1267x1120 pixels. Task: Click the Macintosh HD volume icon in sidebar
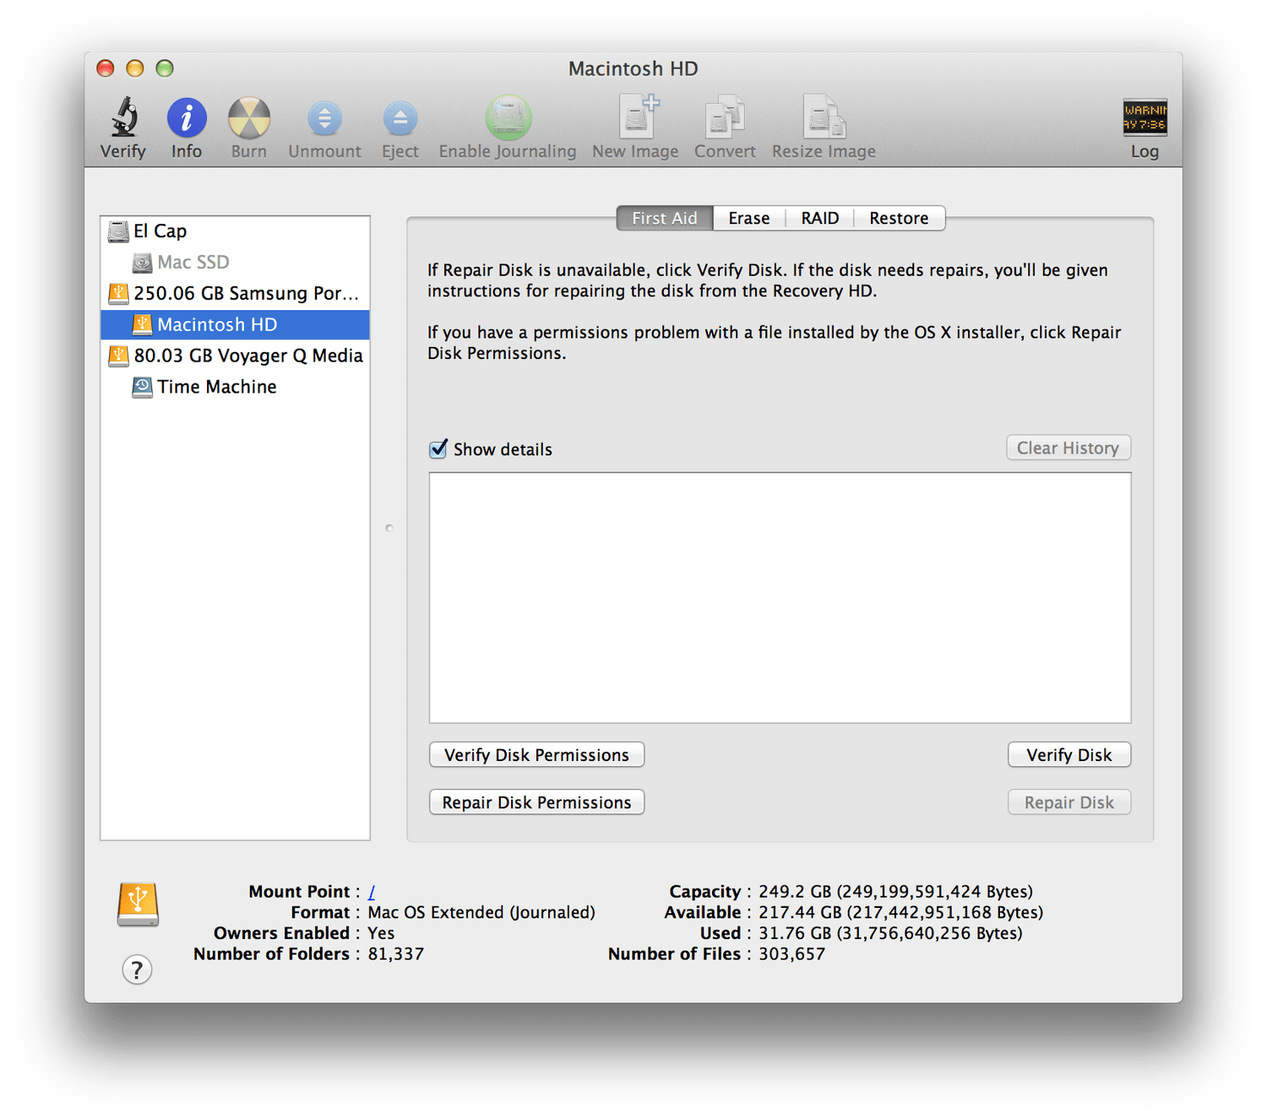tap(142, 325)
